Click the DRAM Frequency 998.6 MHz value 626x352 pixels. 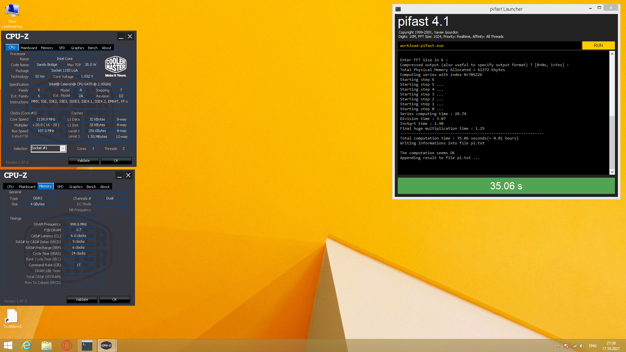79,224
